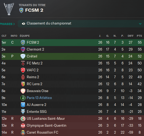Sort table by DIFF column header

coord(131,36)
